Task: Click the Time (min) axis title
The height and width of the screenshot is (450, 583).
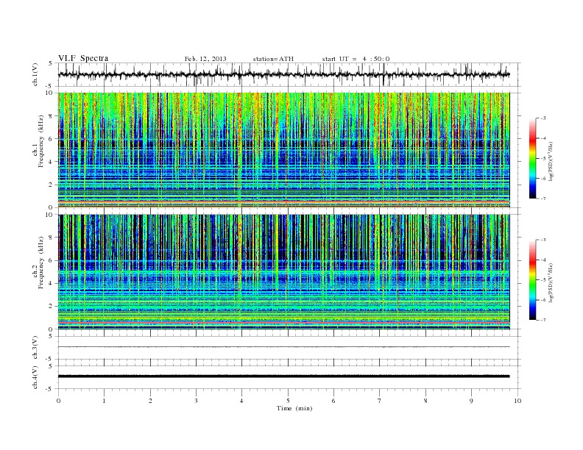Action: click(x=294, y=408)
